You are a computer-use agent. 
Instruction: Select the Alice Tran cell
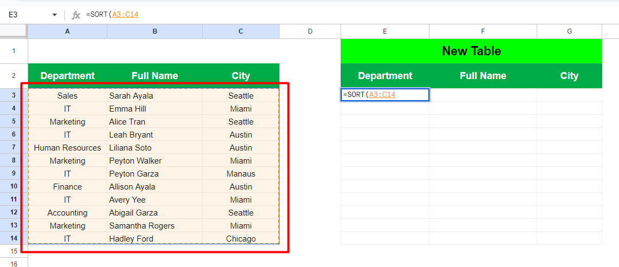[x=155, y=122]
